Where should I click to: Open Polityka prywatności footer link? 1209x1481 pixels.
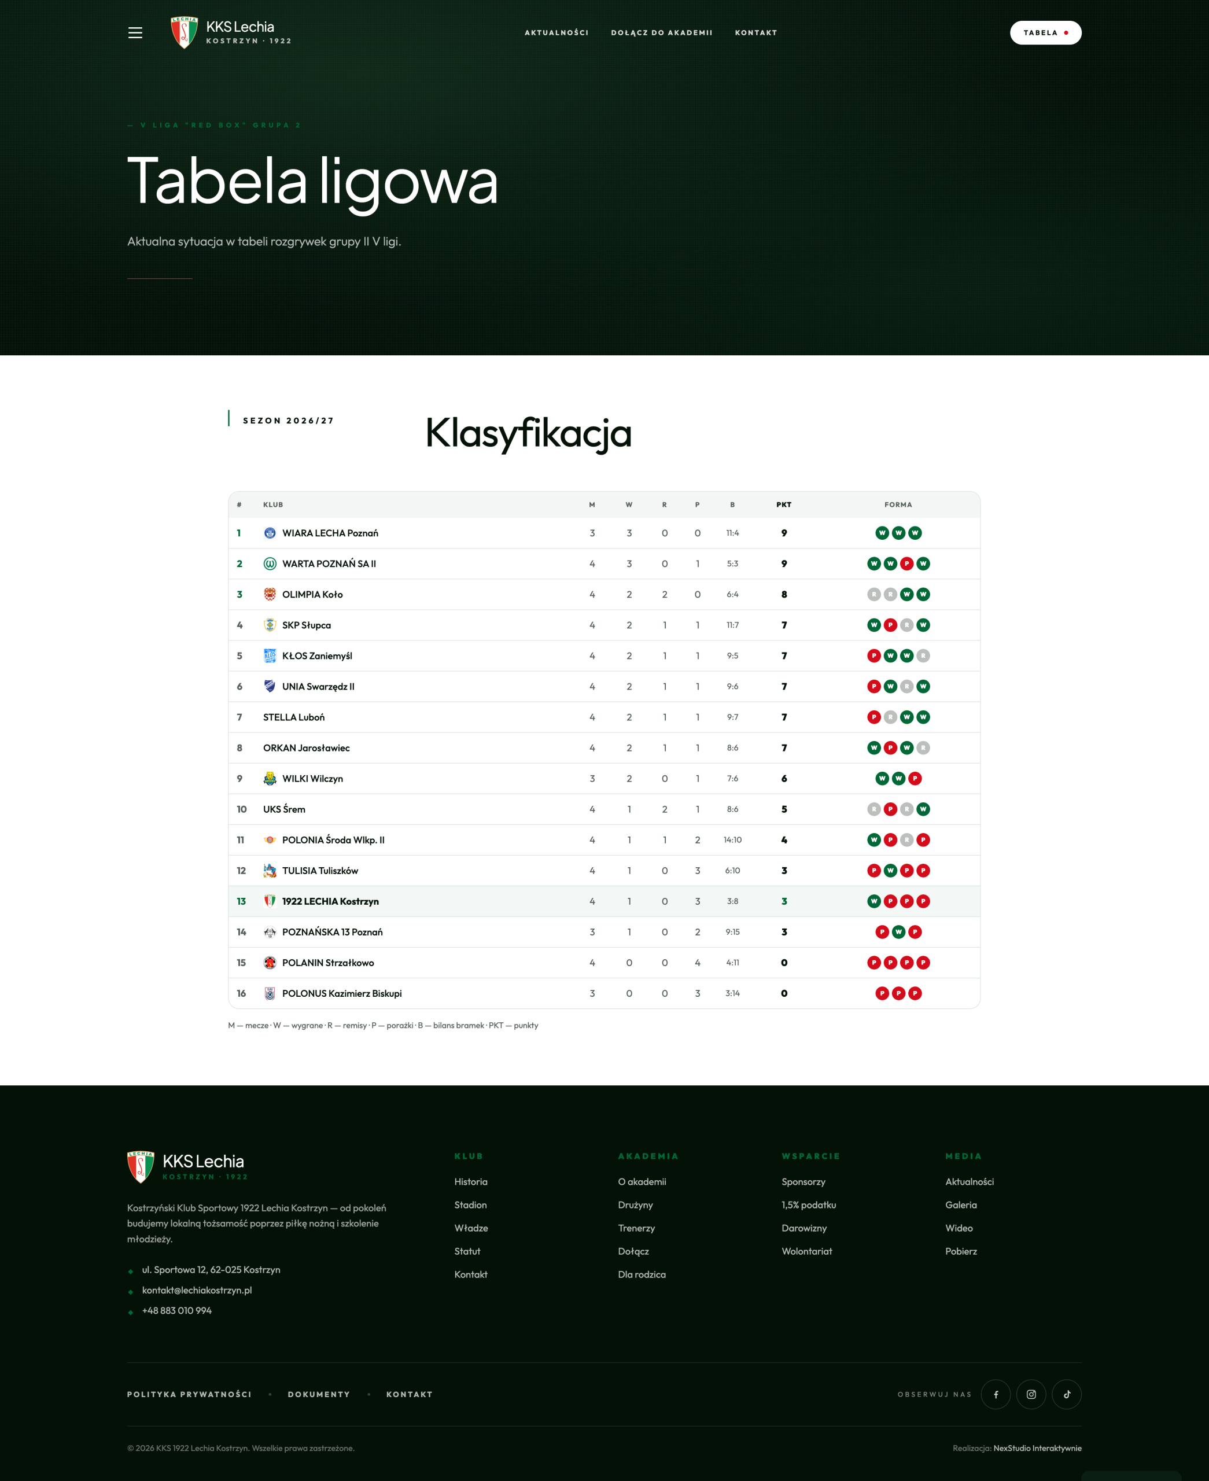(189, 1395)
